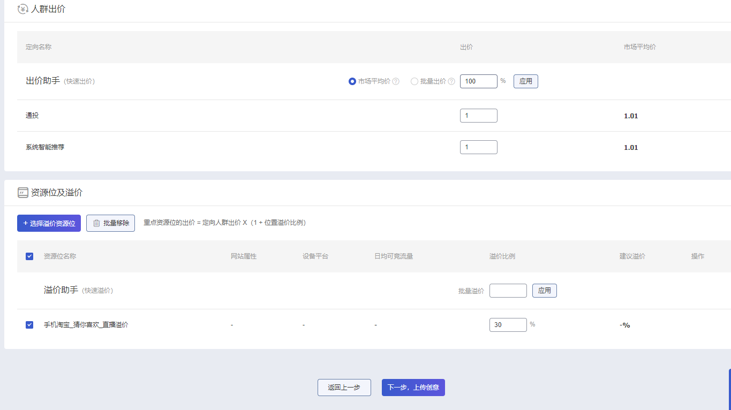The image size is (731, 410).
Task: Click the 系统智能推荐 bid input field
Action: 479,147
